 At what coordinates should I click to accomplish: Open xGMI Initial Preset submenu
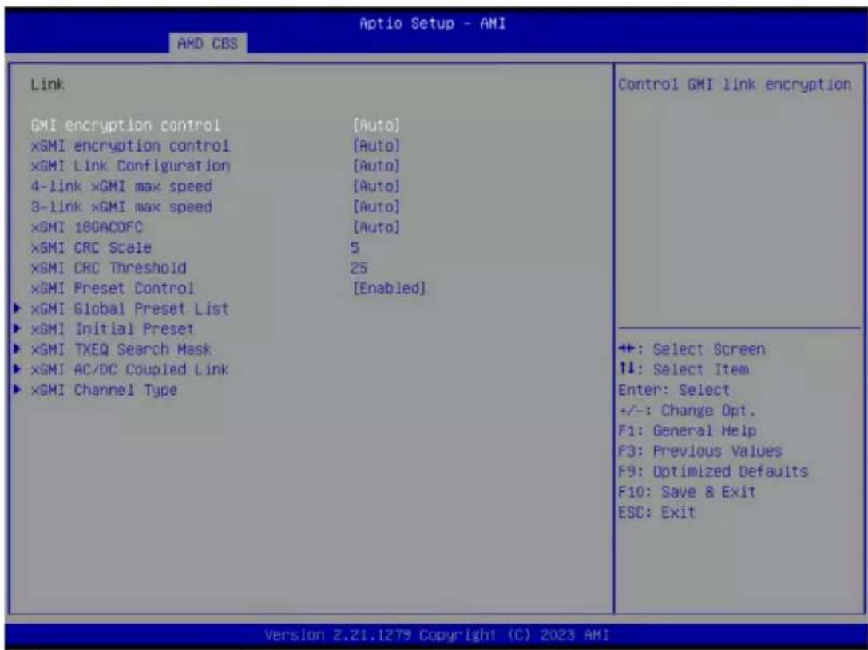click(113, 329)
